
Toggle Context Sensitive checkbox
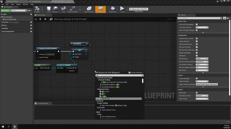129,72
